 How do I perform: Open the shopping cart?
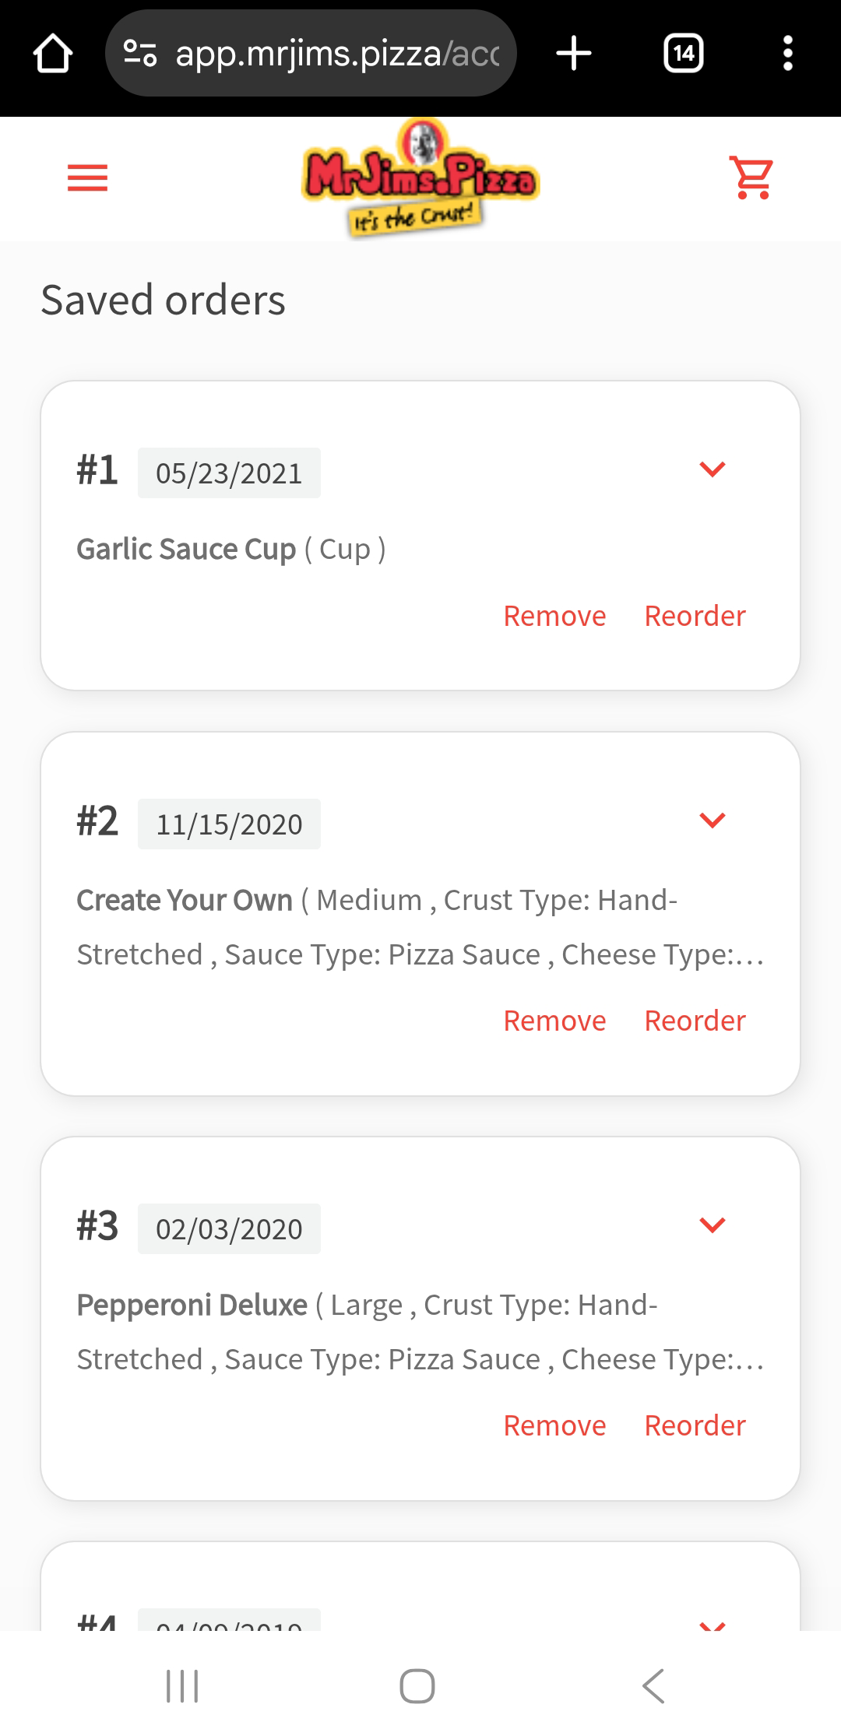coord(751,178)
